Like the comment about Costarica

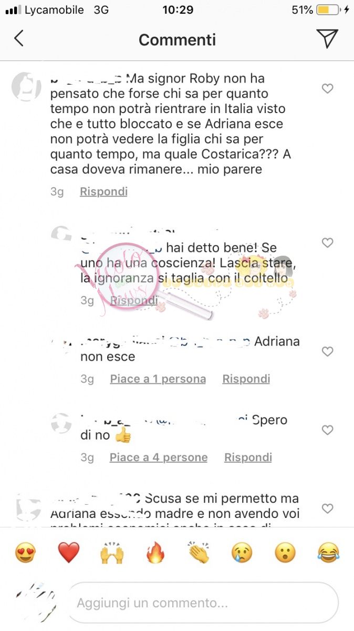(328, 89)
